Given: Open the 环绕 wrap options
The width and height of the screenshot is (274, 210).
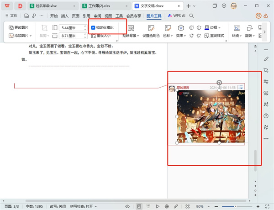Looking at the screenshot, I should tap(237, 31).
